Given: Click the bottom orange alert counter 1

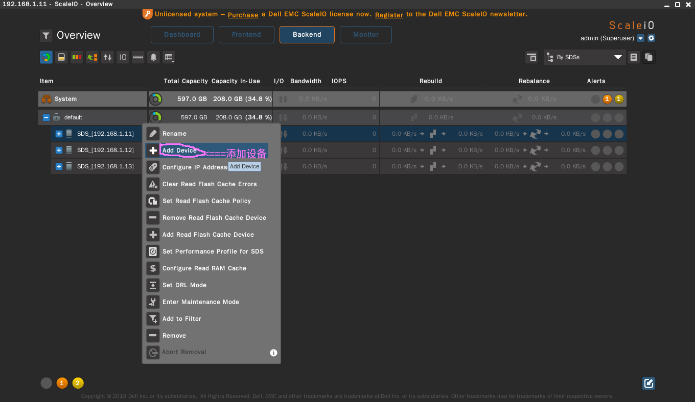Looking at the screenshot, I should click(x=62, y=383).
